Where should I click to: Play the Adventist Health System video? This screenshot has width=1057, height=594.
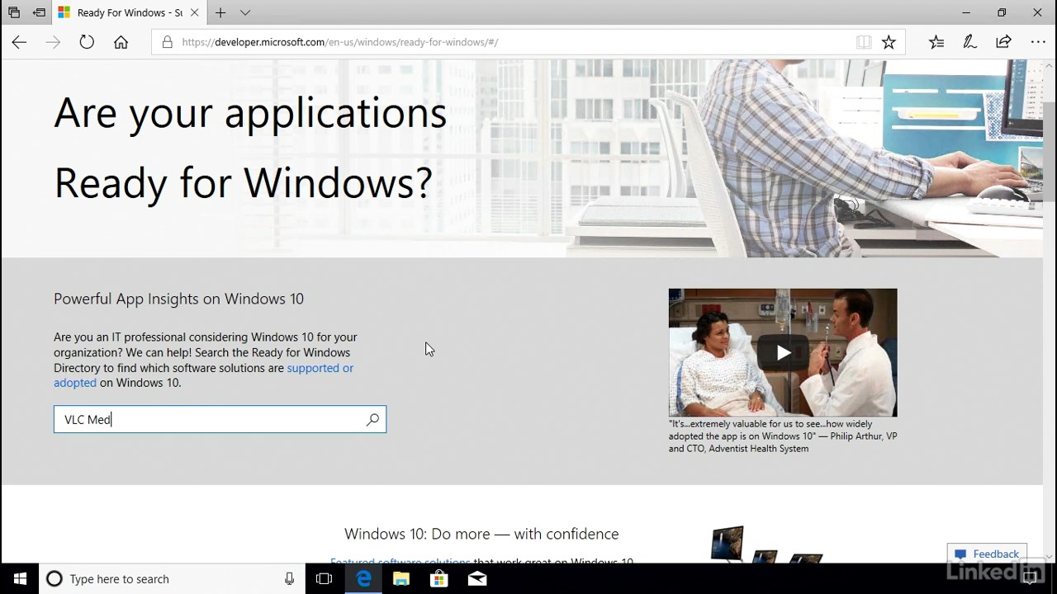click(x=783, y=352)
